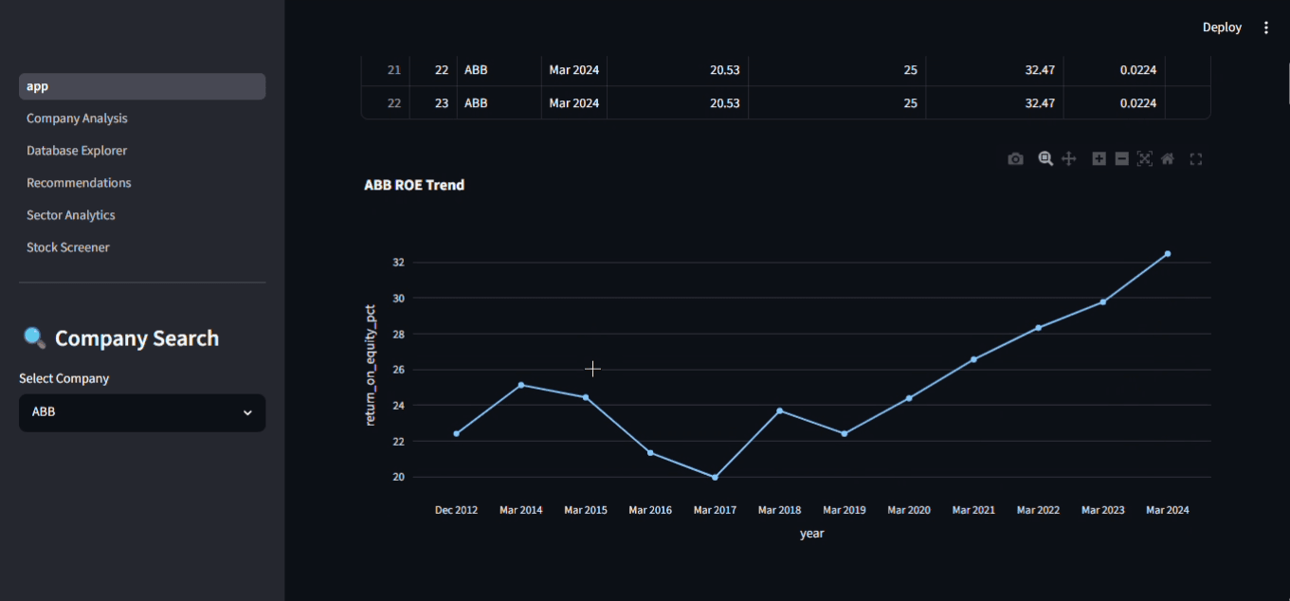1290x601 pixels.
Task: Click the Mar 2014 data point on the line
Action: click(521, 385)
